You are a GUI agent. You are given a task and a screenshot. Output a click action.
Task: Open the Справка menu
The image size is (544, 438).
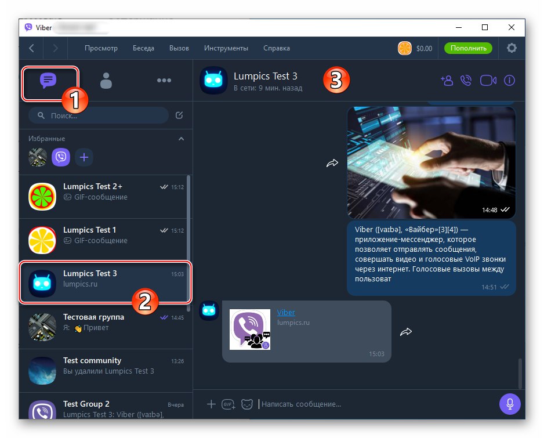tap(277, 48)
